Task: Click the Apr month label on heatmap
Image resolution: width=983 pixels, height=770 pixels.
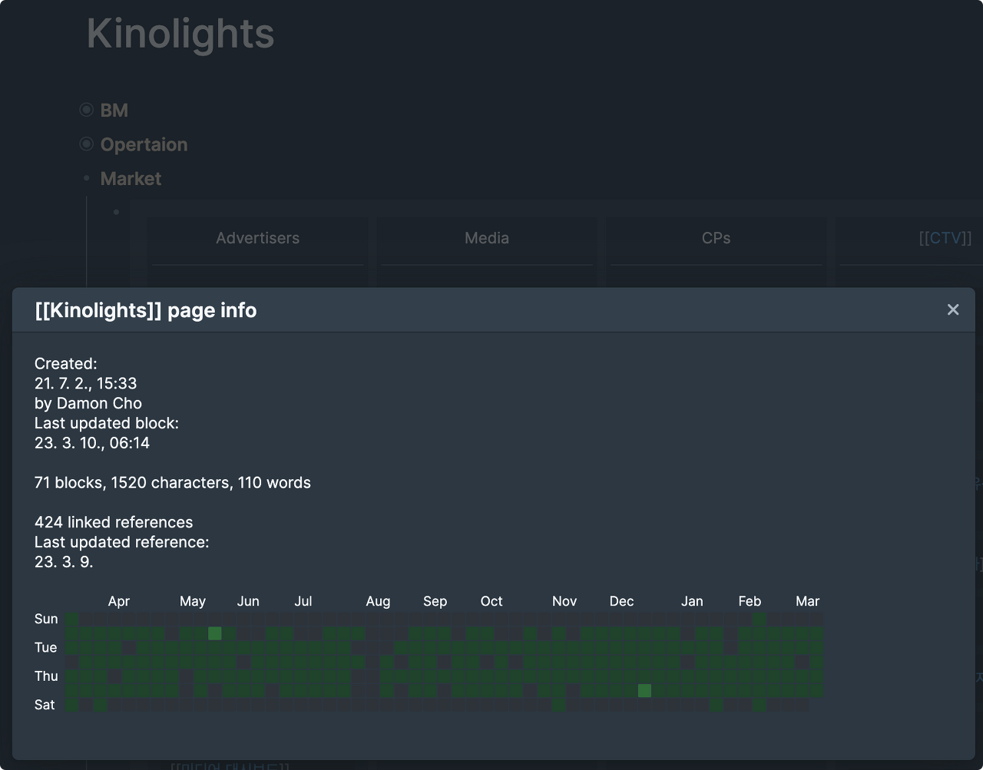Action: coord(119,601)
